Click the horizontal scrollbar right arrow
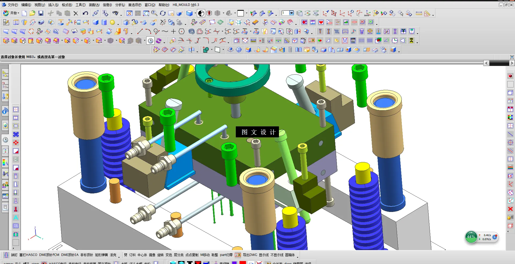The height and width of the screenshot is (264, 515). coord(512,63)
